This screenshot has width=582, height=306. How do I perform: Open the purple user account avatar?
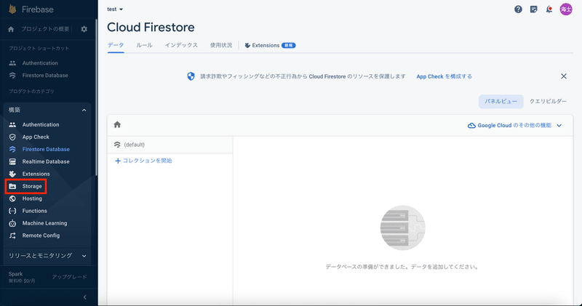tap(566, 9)
